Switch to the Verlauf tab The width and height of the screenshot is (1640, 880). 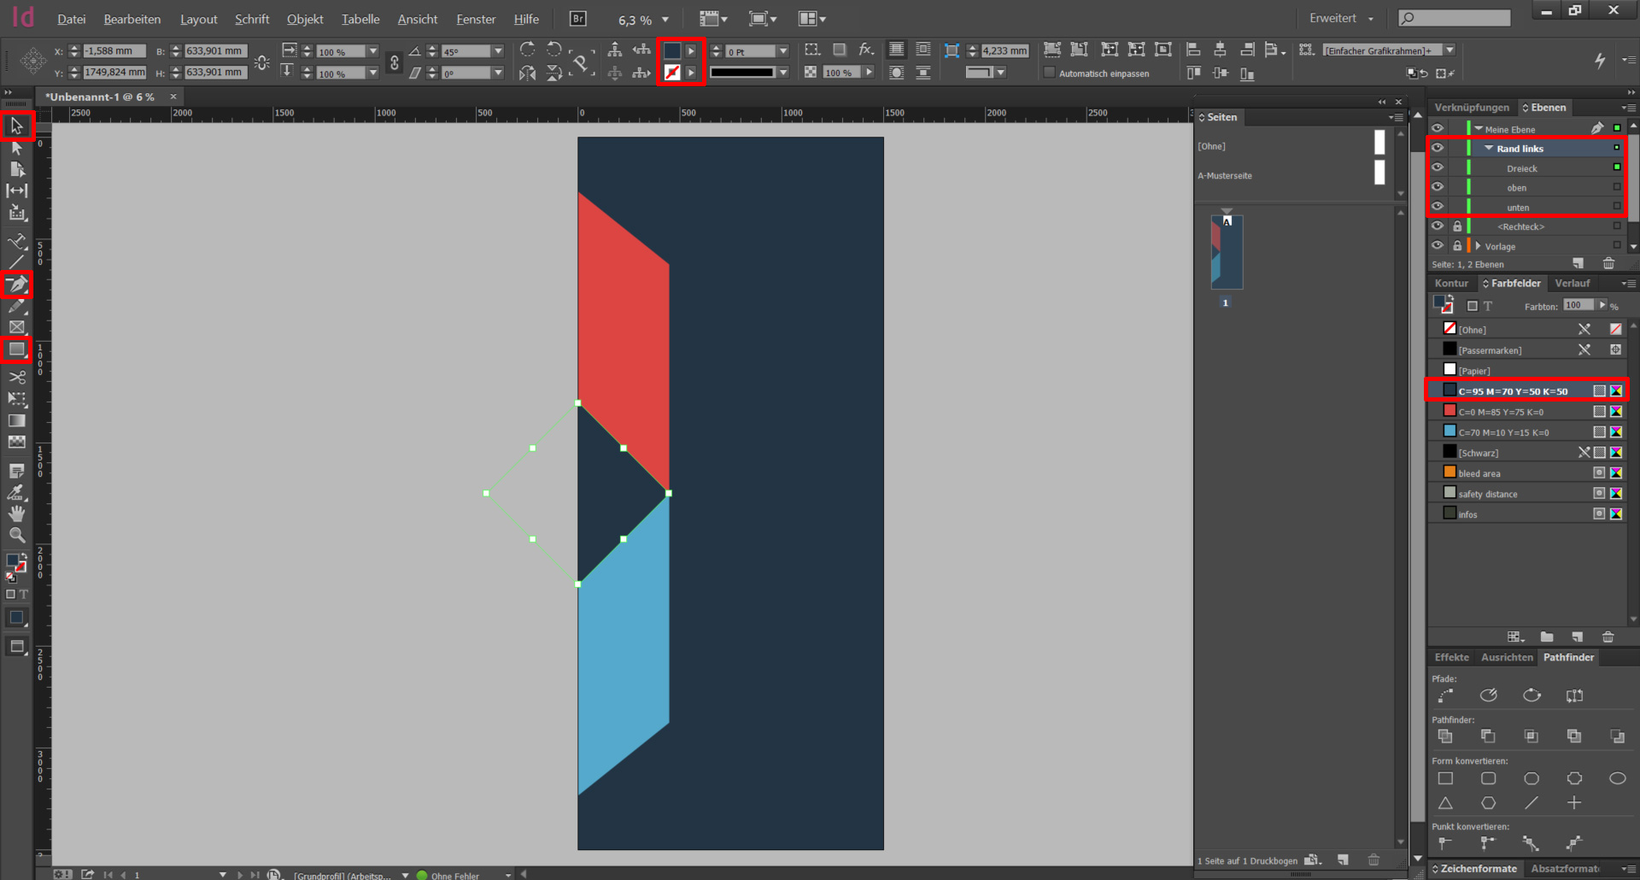1572,284
